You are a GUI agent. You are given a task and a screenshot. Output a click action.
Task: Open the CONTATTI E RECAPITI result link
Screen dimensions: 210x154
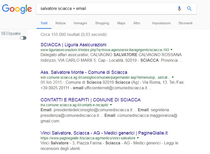point(91,100)
